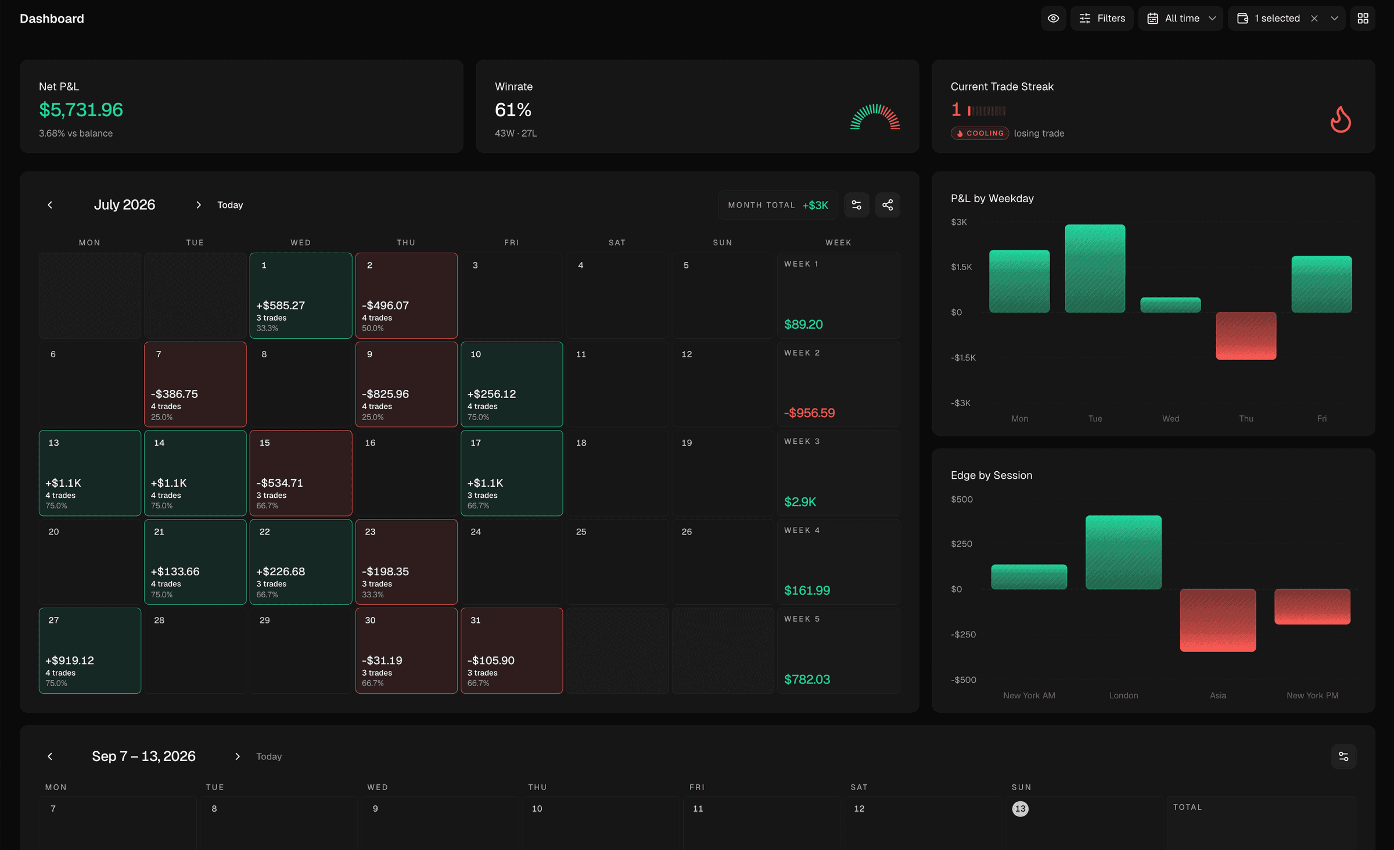The width and height of the screenshot is (1394, 850).
Task: Click the New York PM session bar
Action: click(x=1312, y=607)
